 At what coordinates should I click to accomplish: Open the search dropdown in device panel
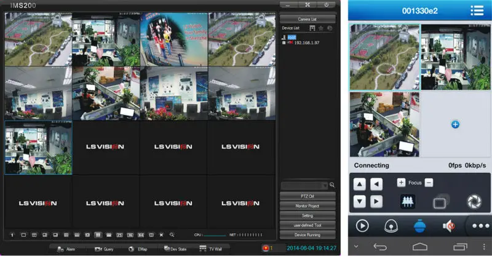tap(325, 185)
